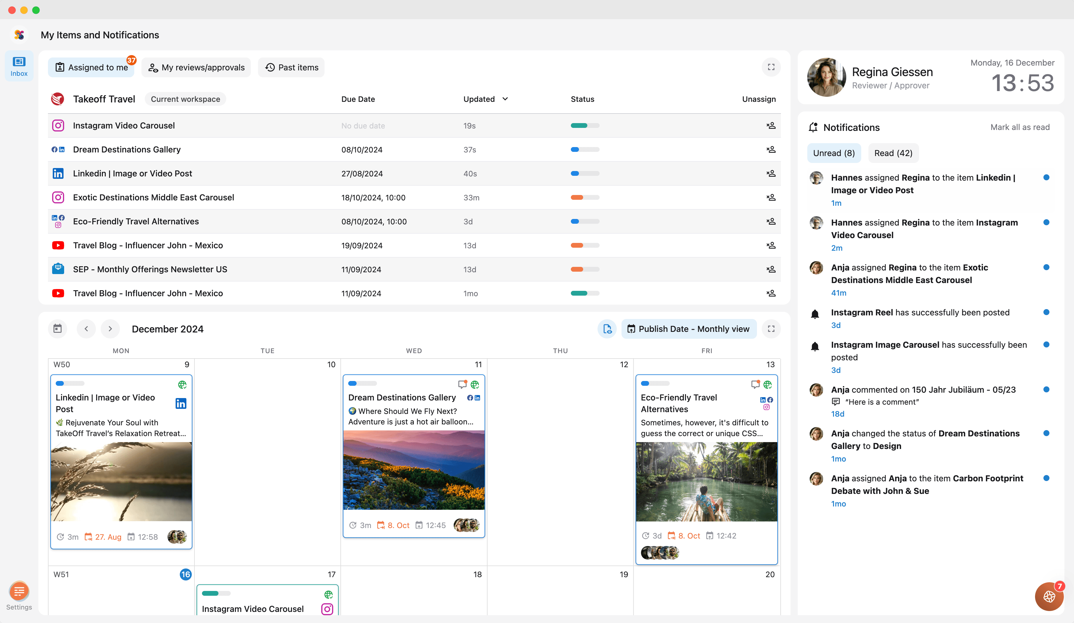Switch to My reviews/approvals tab

pos(197,67)
